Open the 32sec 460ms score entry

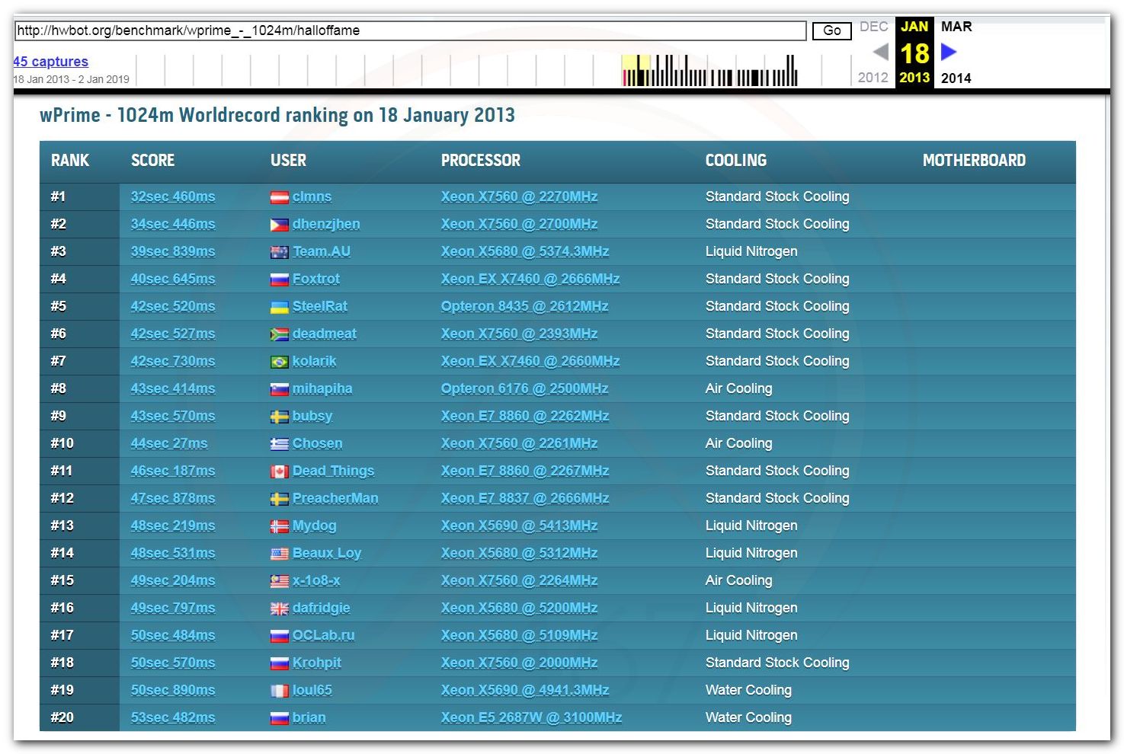pyautogui.click(x=173, y=196)
